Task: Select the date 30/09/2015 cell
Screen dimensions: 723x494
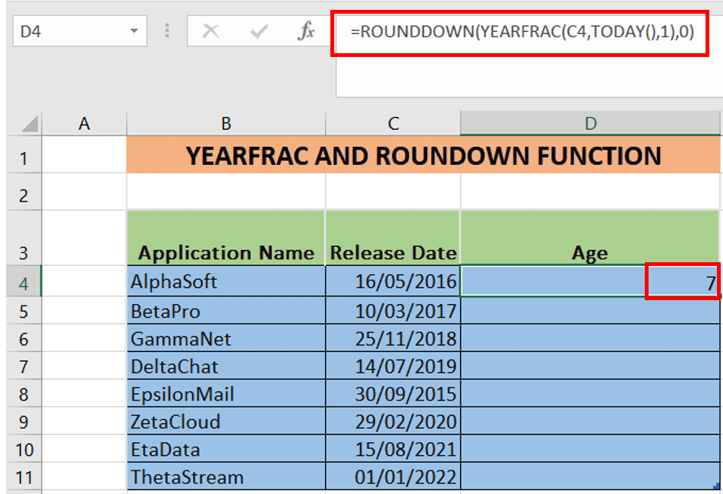Action: click(x=393, y=394)
